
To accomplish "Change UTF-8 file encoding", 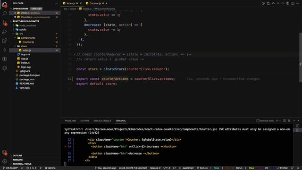I will pyautogui.click(x=167, y=168).
